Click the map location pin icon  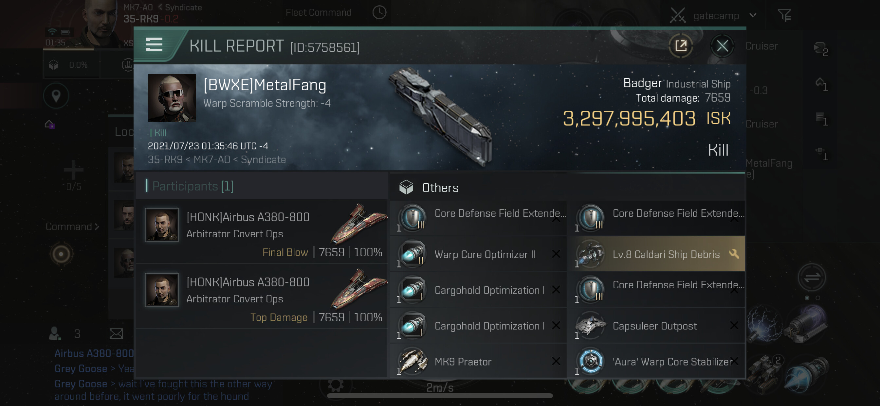(x=56, y=96)
